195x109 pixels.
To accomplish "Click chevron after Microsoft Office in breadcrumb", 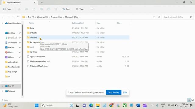I will click(x=80, y=17).
